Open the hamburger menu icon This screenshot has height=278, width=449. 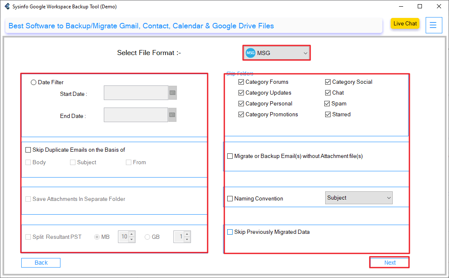tap(433, 25)
